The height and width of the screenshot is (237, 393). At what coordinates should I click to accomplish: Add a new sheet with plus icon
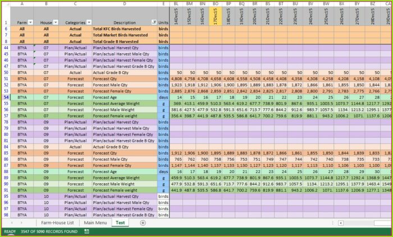click(x=143, y=223)
